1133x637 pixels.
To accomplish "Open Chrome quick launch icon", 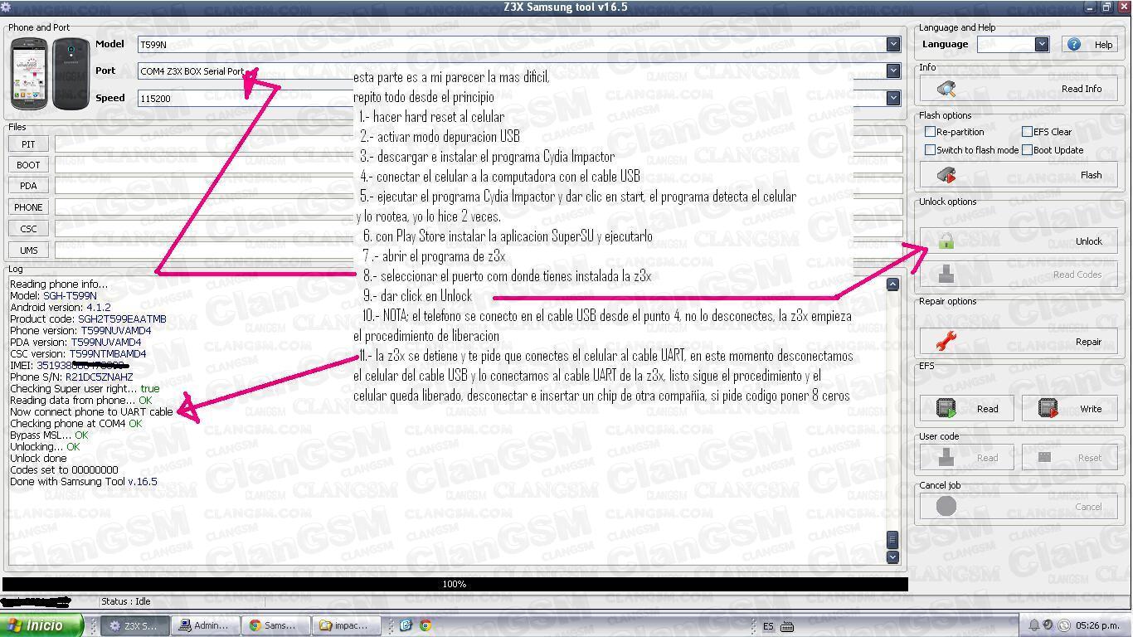I will click(x=425, y=625).
